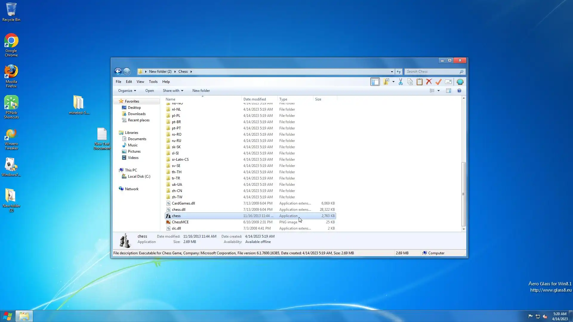Screen dimensions: 573x322
Task: Click the shell globe toolbar icon
Action: point(460,82)
